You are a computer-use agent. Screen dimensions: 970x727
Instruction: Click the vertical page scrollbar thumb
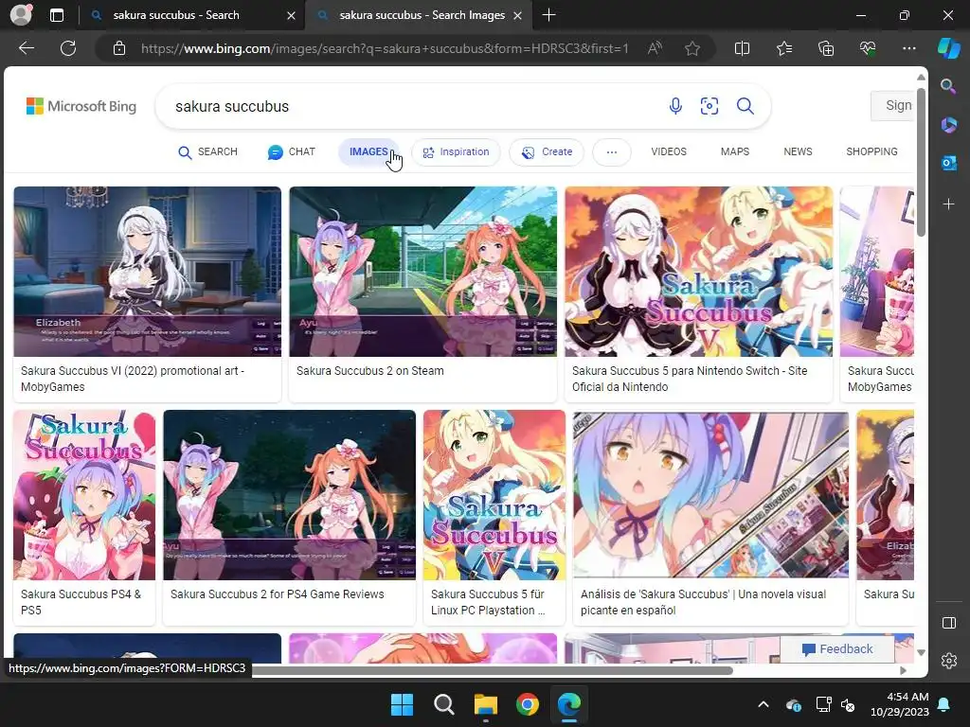[x=921, y=162]
